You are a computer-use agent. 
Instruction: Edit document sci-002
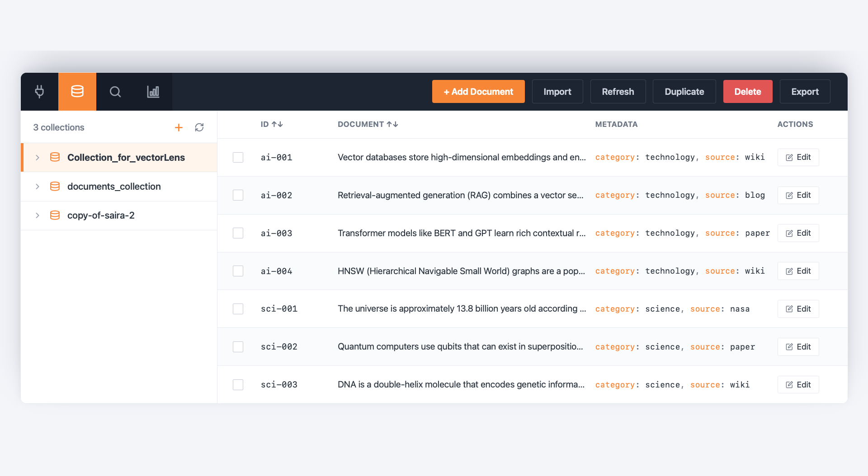pyautogui.click(x=798, y=347)
